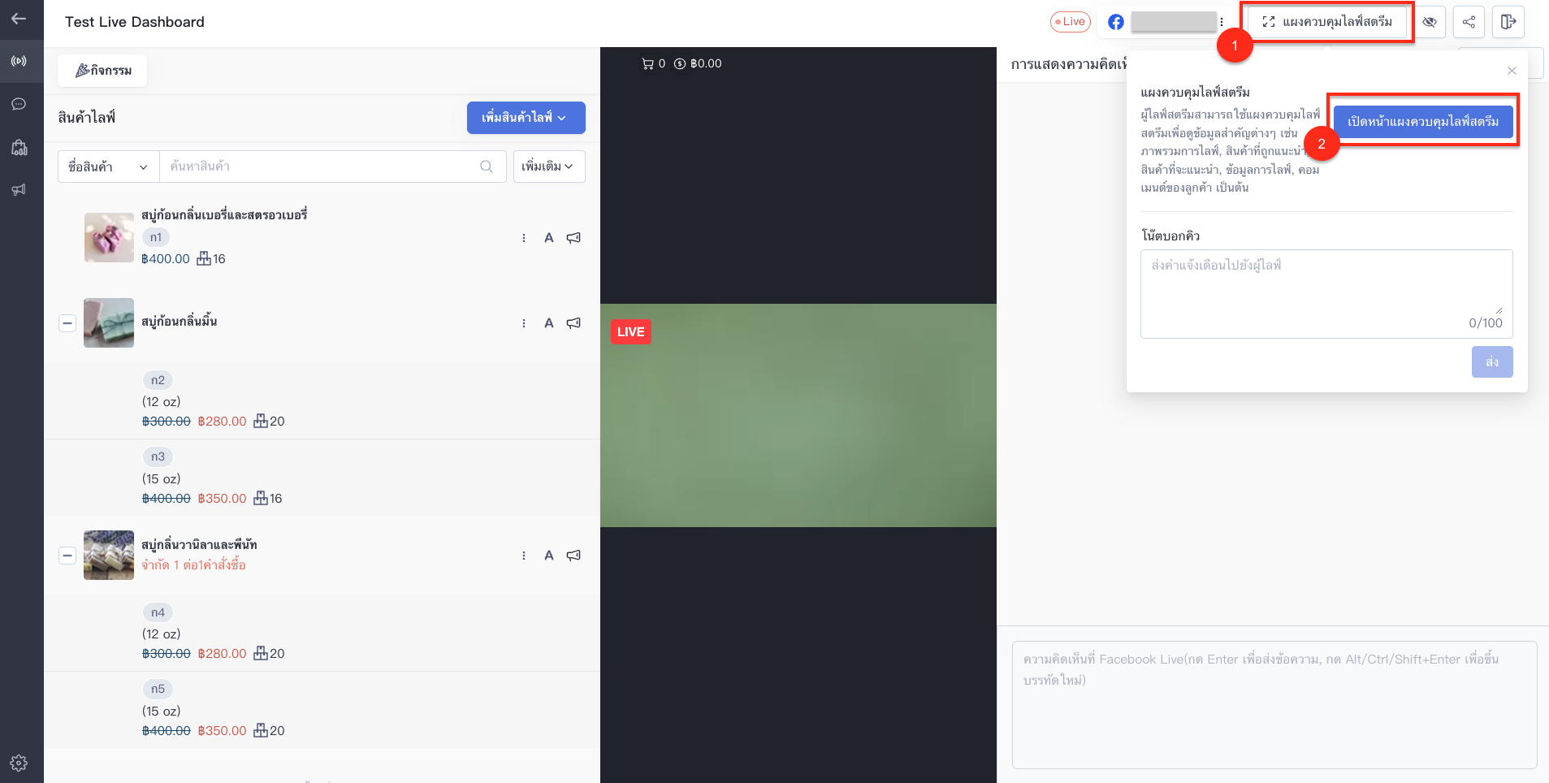Click the A icon for สบู่ก้อนกลิ่นมิ้น

549,323
